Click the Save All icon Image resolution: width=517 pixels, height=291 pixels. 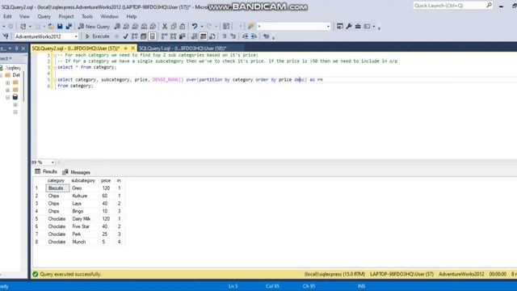pos(69,27)
